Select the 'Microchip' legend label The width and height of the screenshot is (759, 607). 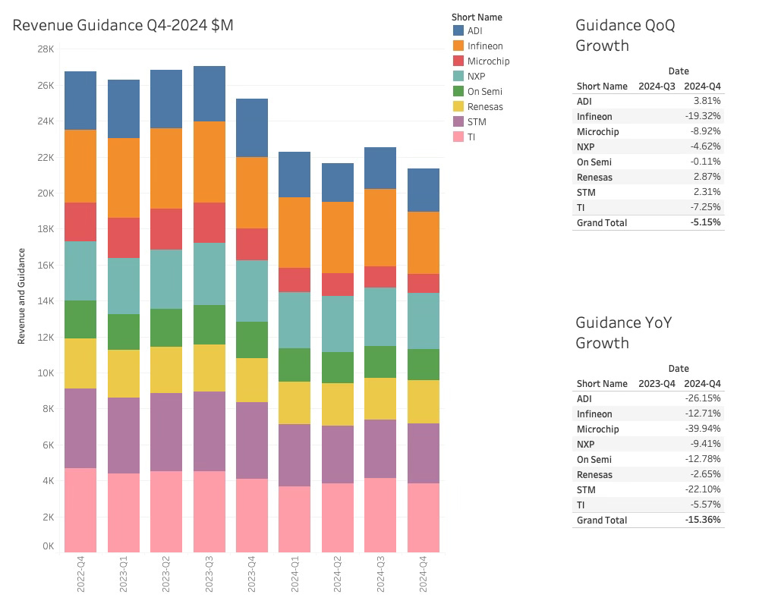[488, 61]
